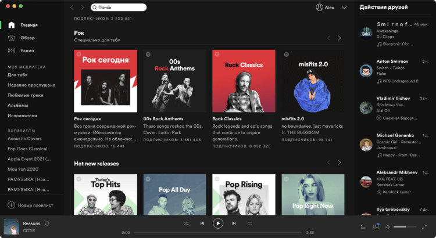Show previous items in the Рок section

pyautogui.click(x=328, y=38)
